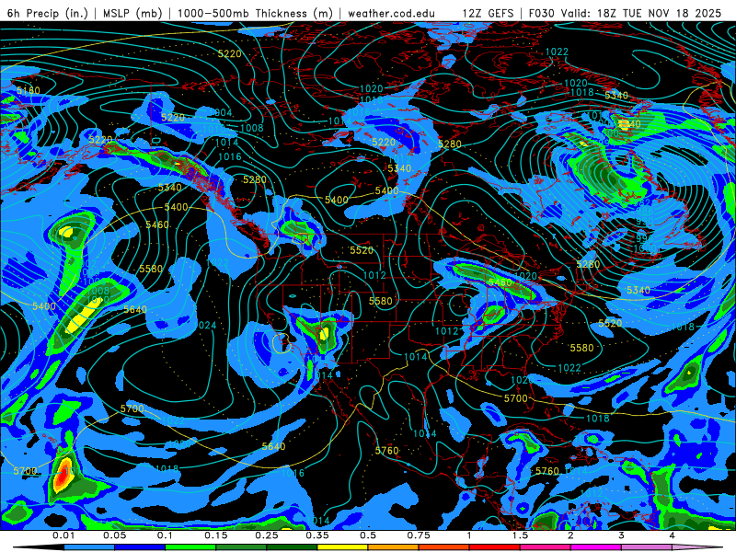Click the '0.01' legend value

coord(63,535)
